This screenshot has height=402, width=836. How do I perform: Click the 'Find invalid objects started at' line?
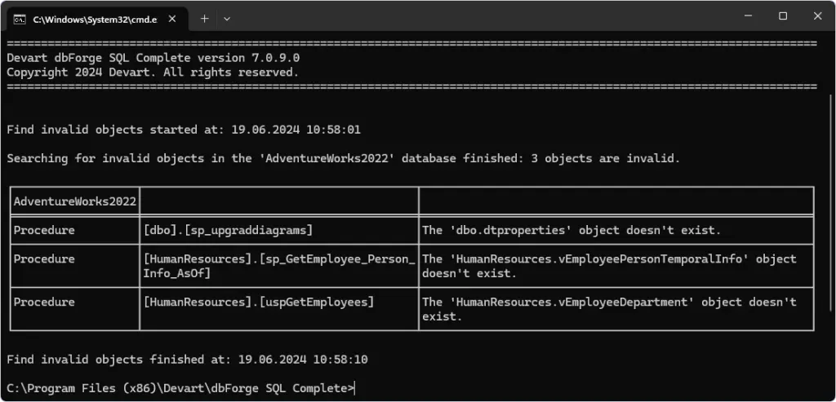pos(183,129)
